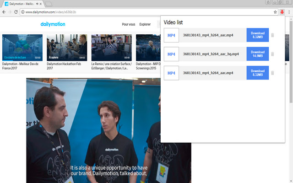Remove the third video with trash icon
This screenshot has height=183, width=293.
pos(272,73)
